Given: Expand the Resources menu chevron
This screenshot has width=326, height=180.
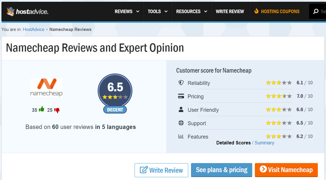Looking at the screenshot, I should 206,12.
